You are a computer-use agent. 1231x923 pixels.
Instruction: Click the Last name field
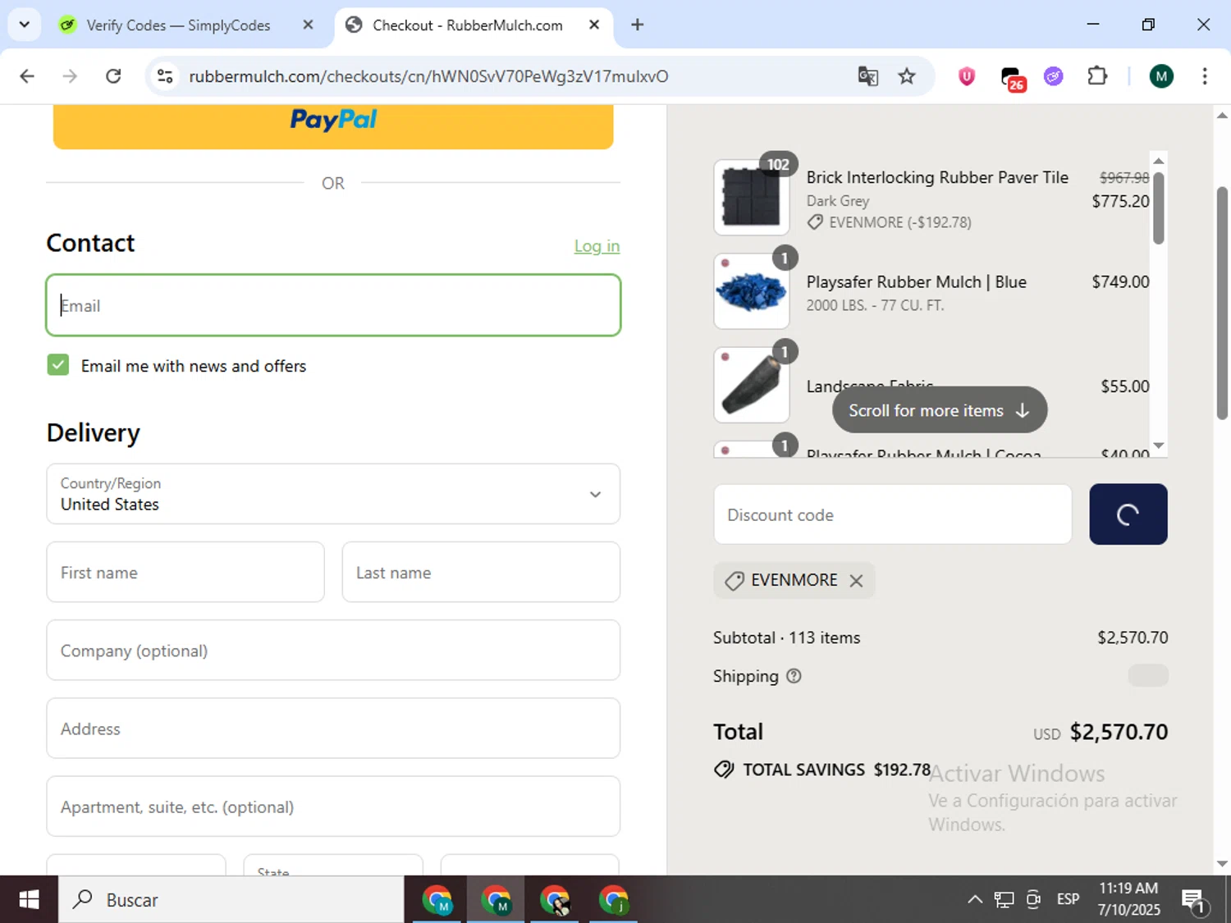[481, 572]
